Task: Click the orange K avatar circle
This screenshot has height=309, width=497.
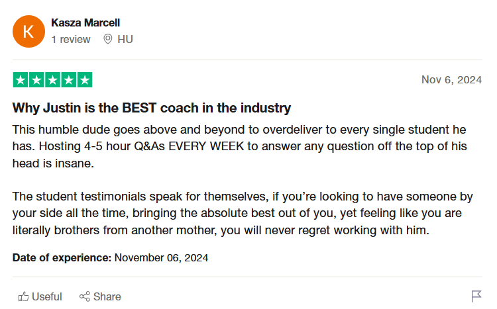Action: pos(28,31)
